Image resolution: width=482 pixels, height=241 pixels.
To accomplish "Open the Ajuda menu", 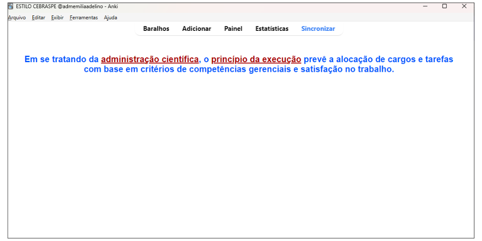I will (x=110, y=18).
